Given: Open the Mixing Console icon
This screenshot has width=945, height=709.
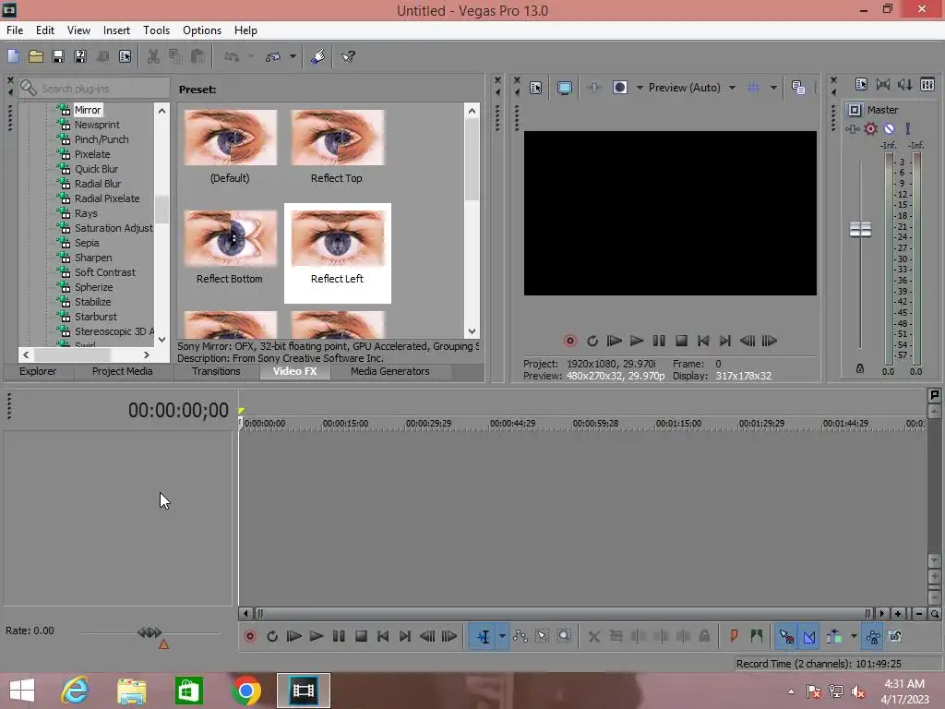Looking at the screenshot, I should (927, 84).
